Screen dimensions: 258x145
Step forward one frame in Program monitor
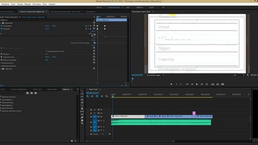tap(202, 84)
